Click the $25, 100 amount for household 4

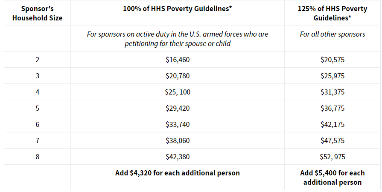(x=178, y=92)
